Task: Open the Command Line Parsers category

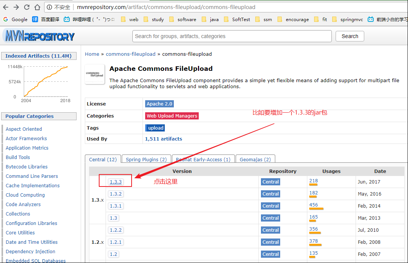Action: pos(32,176)
